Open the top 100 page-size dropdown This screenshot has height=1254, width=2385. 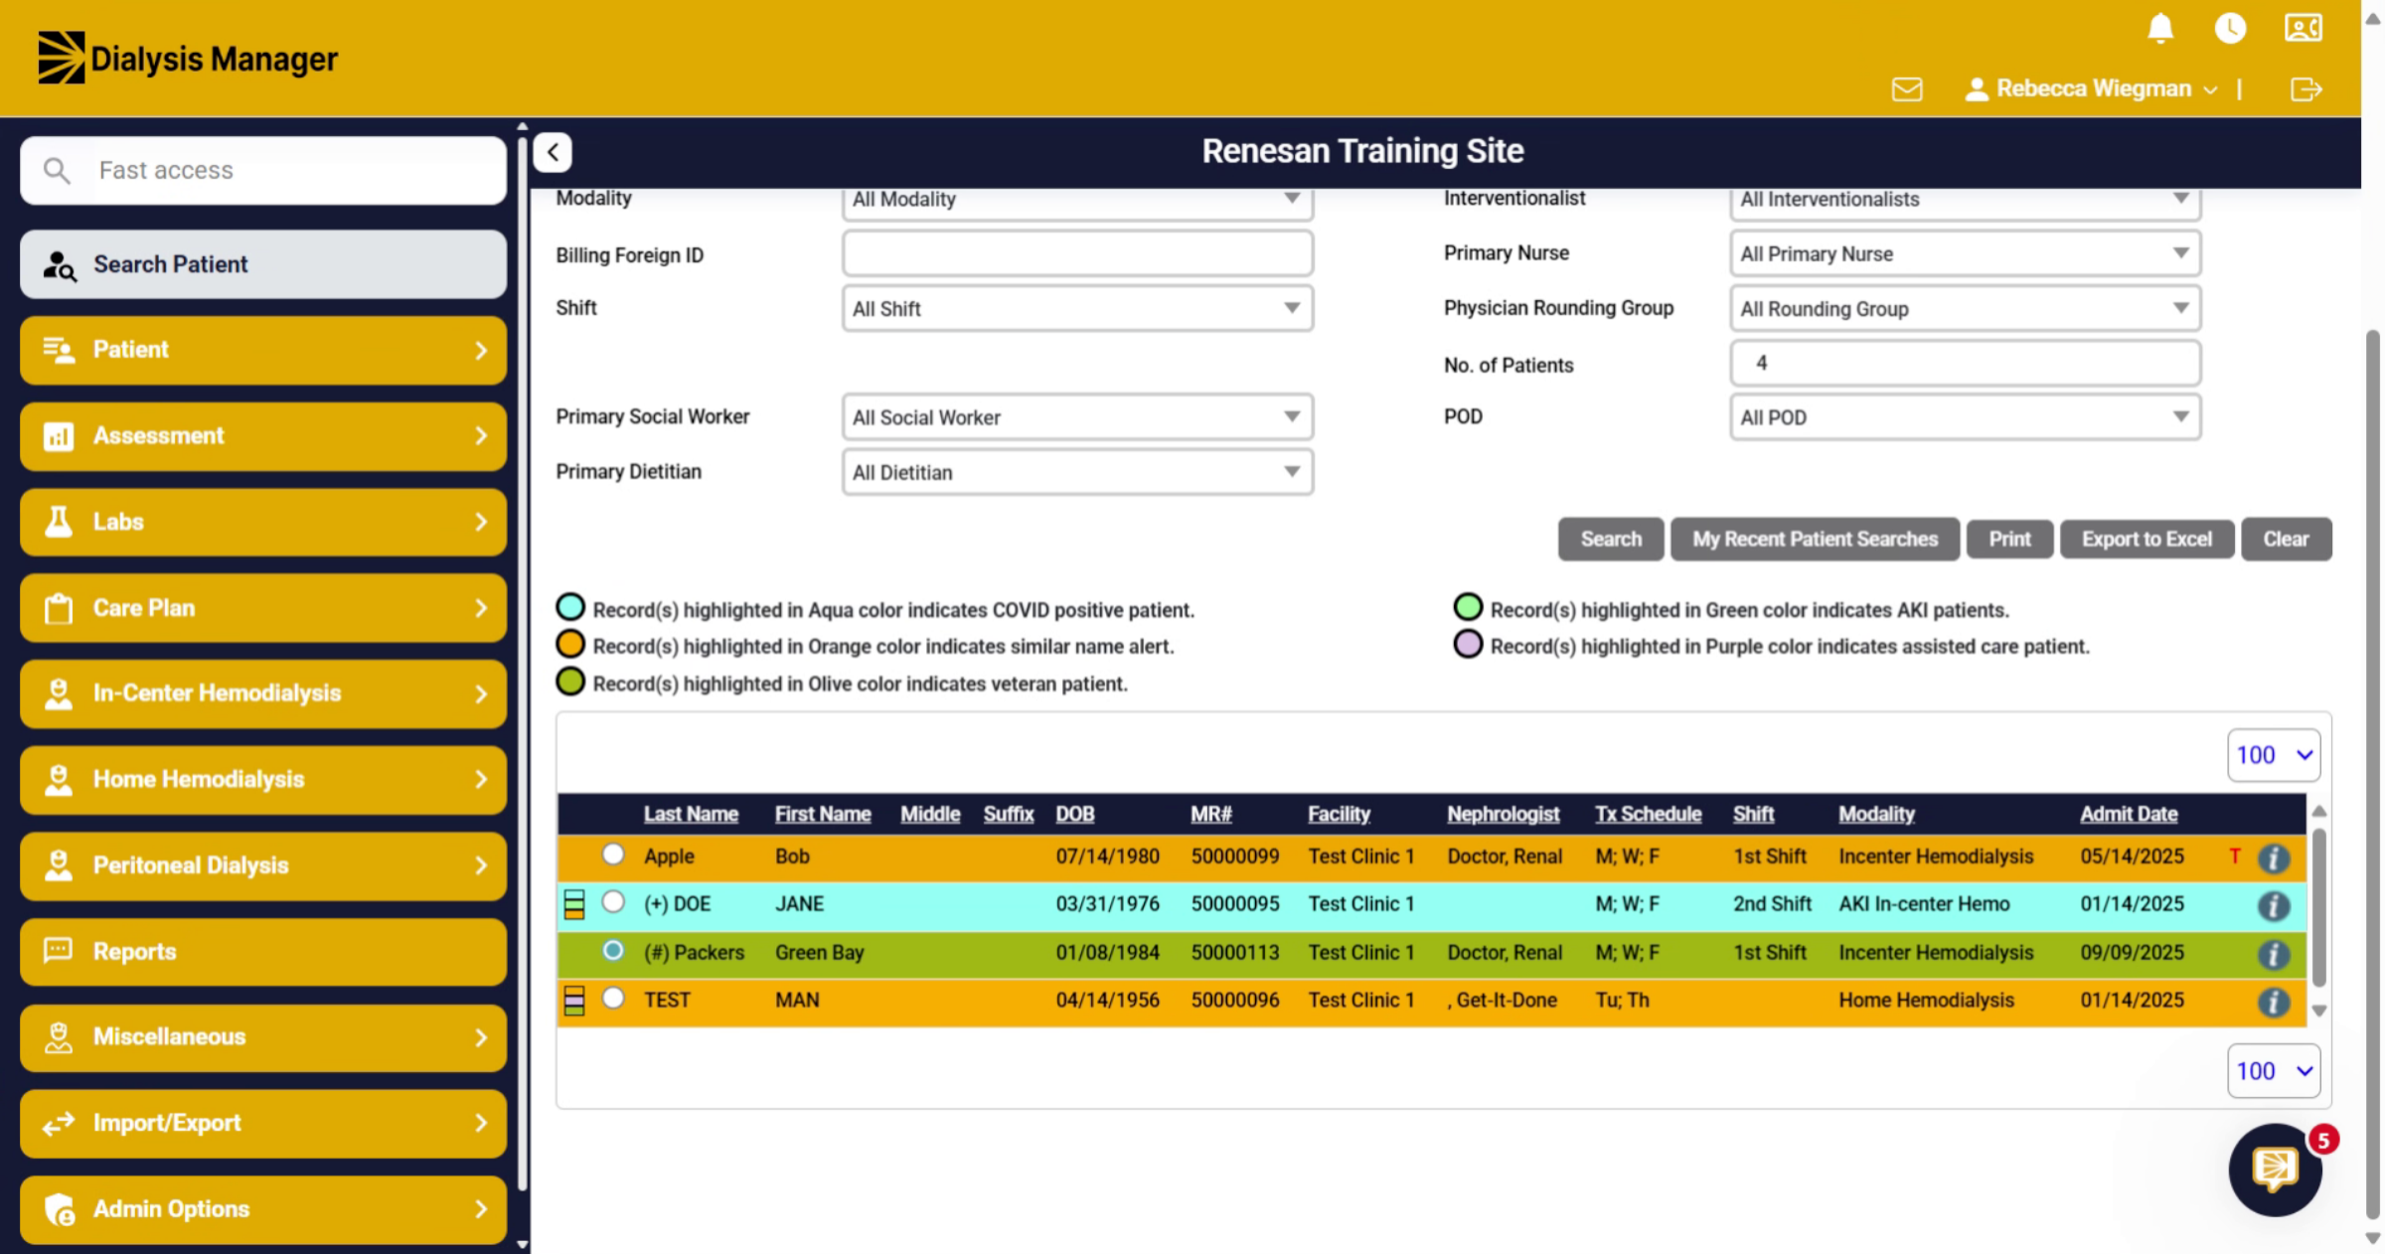click(x=2274, y=755)
